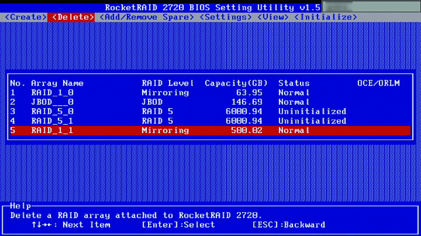Click the Capacity(GB) column header

(x=236, y=83)
